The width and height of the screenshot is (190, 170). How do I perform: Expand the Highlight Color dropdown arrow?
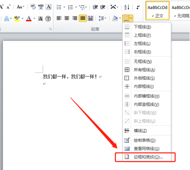click(x=23, y=18)
